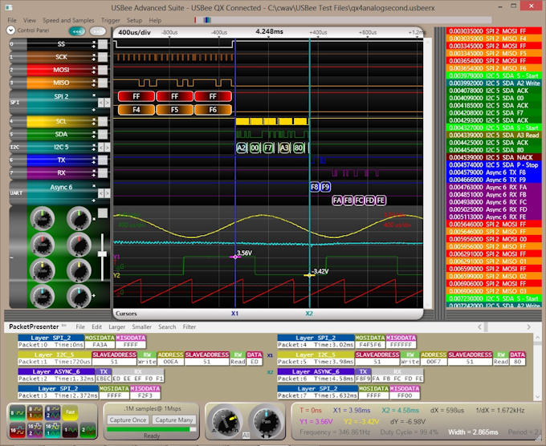Select the red 16 digital channels mode icon

pyautogui.click(x=17, y=430)
